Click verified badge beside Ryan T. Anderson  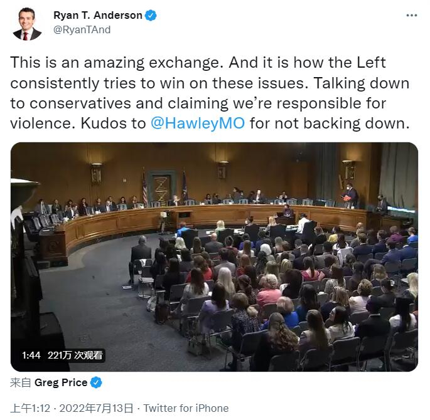pos(151,15)
